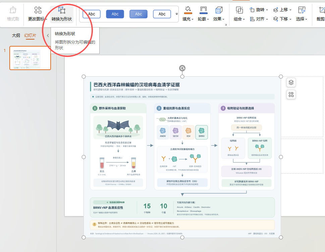The height and width of the screenshot is (252, 325).
Task: Click the 组合 group icon
Action: pyautogui.click(x=239, y=10)
